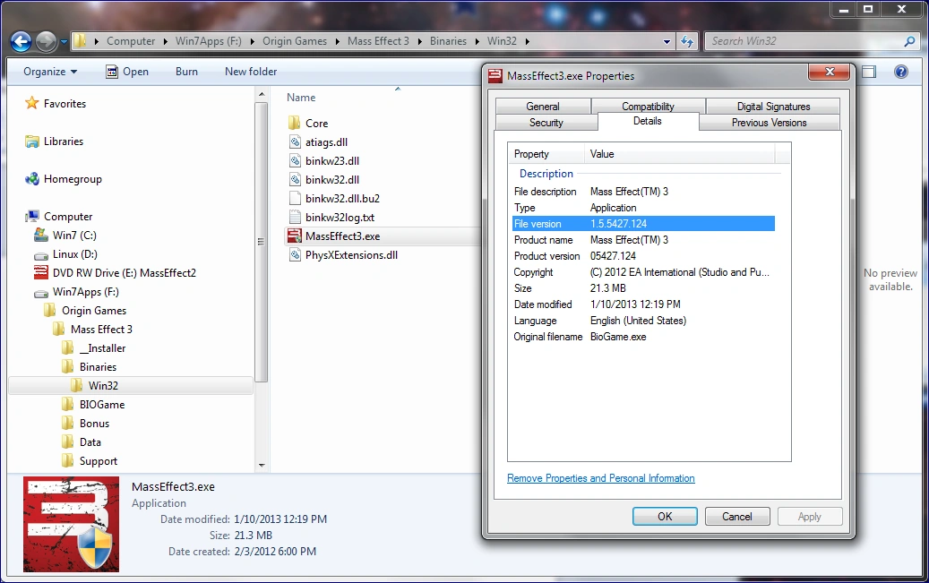
Task: Select Mass Effect 3 folder in tree
Action: coord(92,330)
